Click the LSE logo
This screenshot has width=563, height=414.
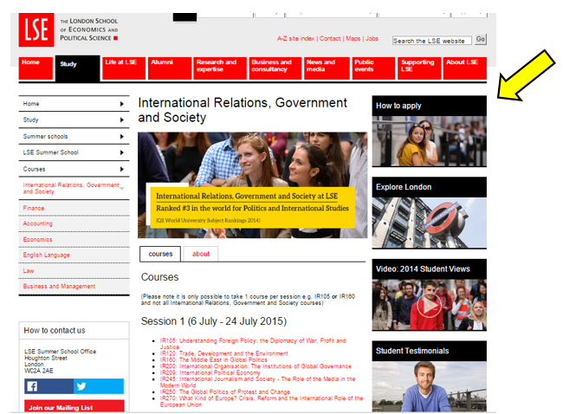click(x=36, y=29)
